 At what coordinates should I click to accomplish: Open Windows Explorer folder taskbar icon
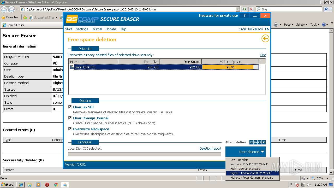pos(29,185)
